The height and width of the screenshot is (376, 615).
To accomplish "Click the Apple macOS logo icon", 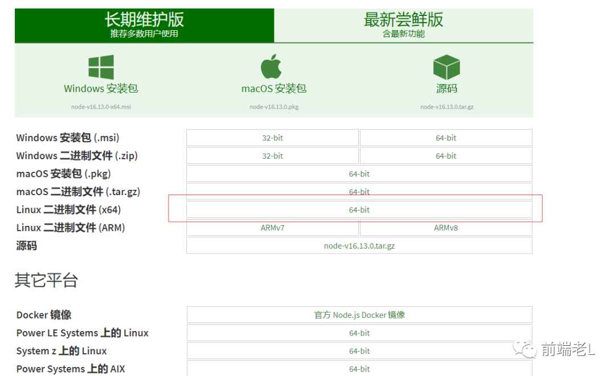I will coord(272,67).
